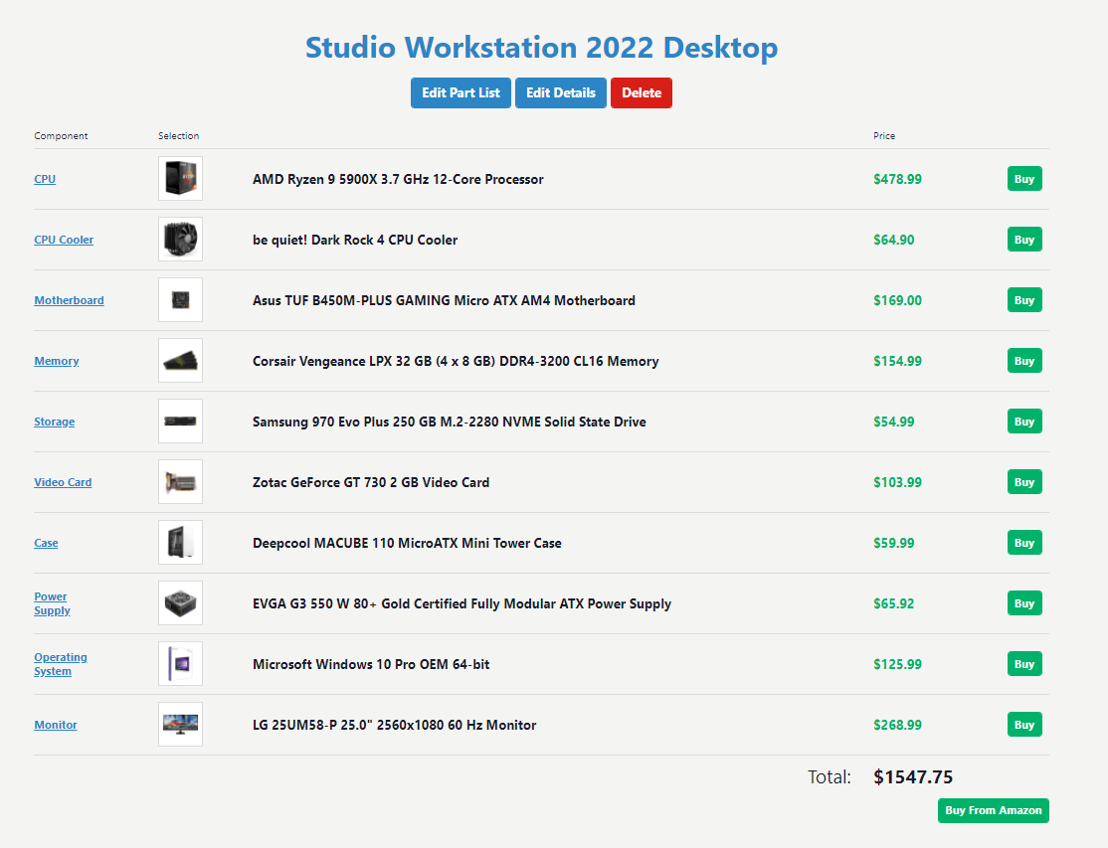This screenshot has width=1108, height=848.
Task: Buy all parts from Amazon
Action: 993,810
